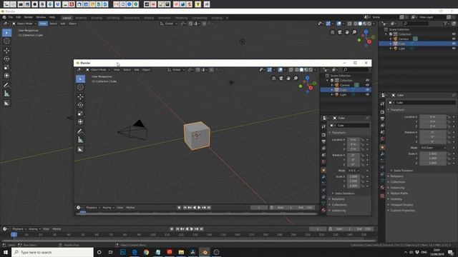The width and height of the screenshot is (458, 257).
Task: Open Tool settings tab in back properties
Action: [x=382, y=104]
